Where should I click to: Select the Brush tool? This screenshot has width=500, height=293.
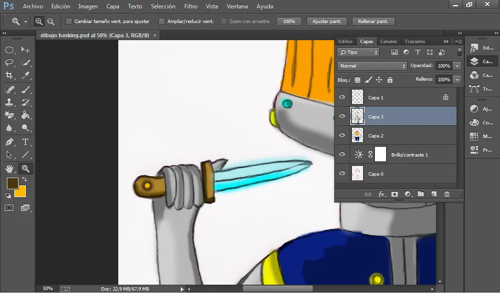pyautogui.click(x=25, y=90)
